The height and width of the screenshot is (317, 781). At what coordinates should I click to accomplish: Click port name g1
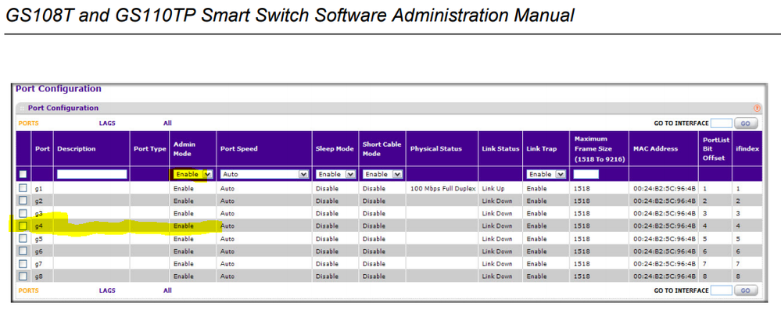(39, 189)
